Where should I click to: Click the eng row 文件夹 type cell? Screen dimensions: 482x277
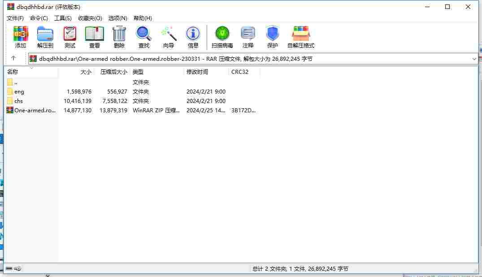pos(140,91)
